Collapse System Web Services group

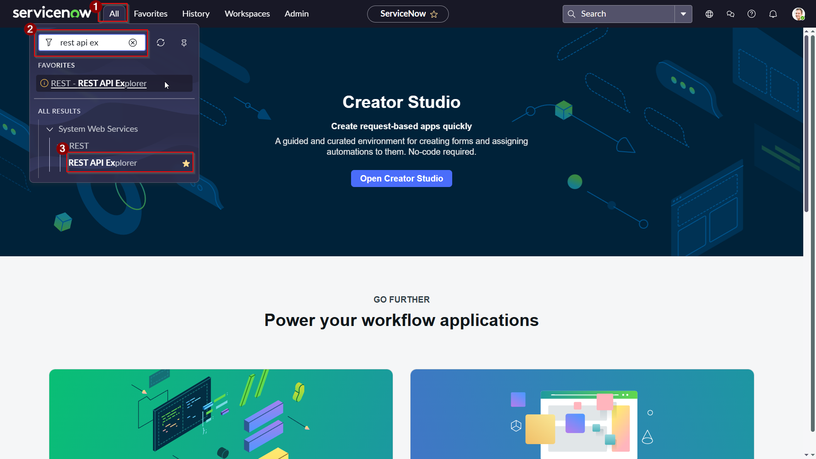coord(50,129)
